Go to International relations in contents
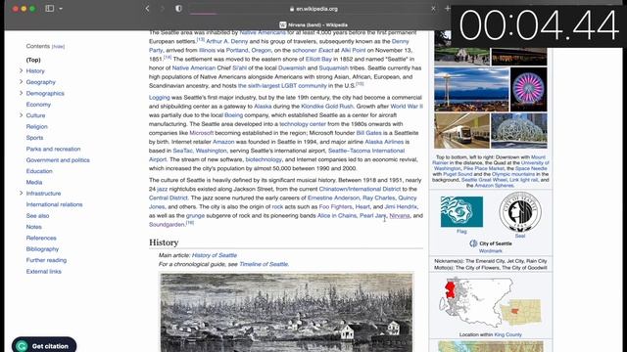 pyautogui.click(x=55, y=204)
